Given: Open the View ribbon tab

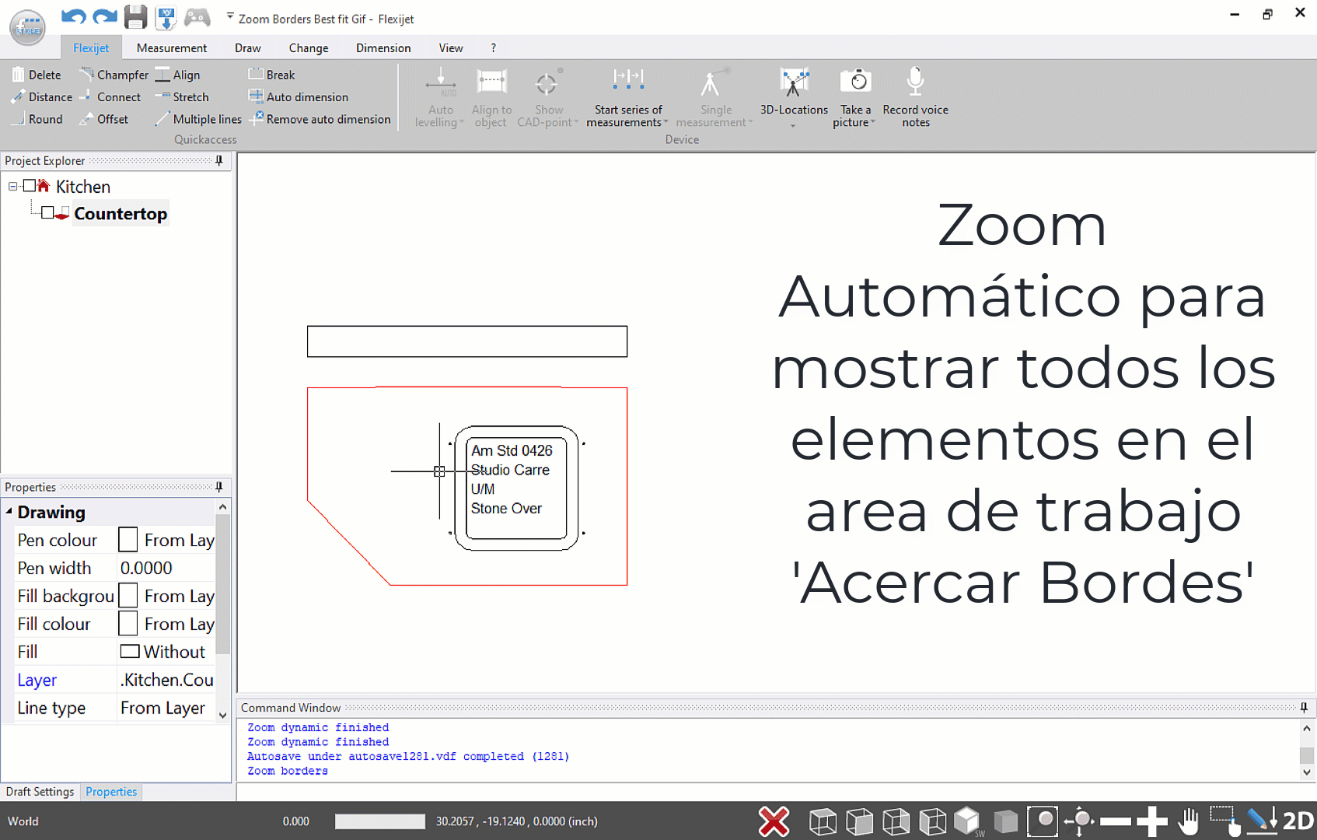Looking at the screenshot, I should click(451, 47).
